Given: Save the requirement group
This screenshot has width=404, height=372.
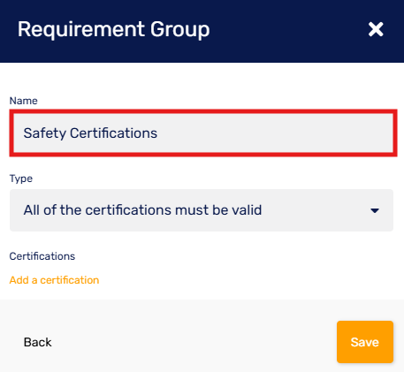Looking at the screenshot, I should point(365,342).
